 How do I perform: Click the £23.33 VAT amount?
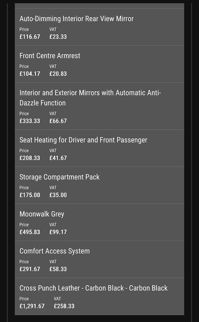click(58, 36)
